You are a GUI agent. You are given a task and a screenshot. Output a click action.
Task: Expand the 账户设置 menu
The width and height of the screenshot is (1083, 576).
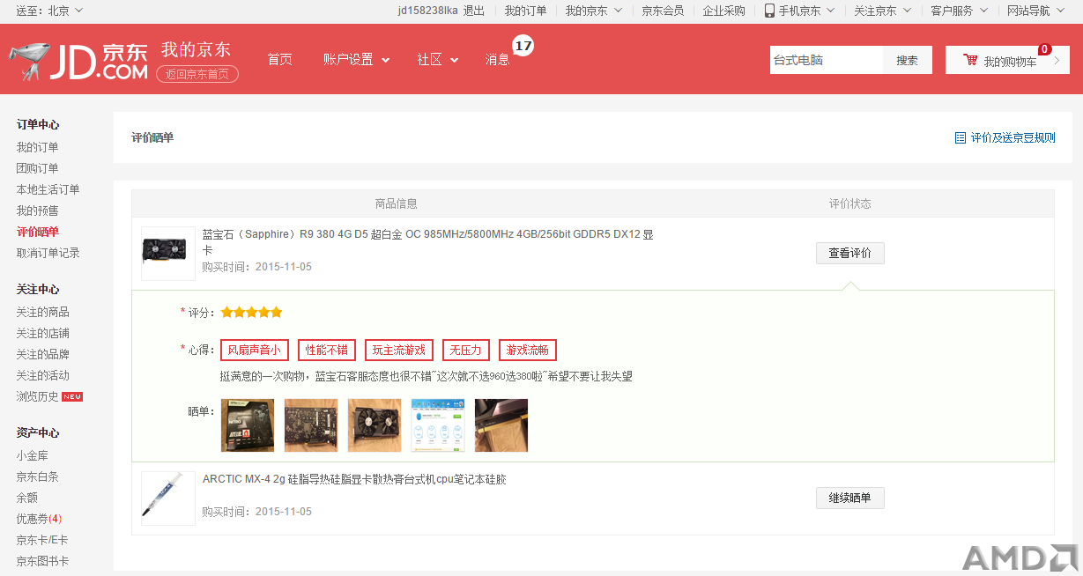pyautogui.click(x=356, y=60)
